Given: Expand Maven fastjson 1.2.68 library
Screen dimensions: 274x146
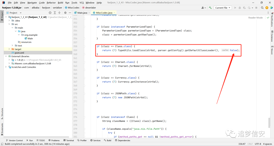Looking at the screenshot, I should (x=9, y=63).
